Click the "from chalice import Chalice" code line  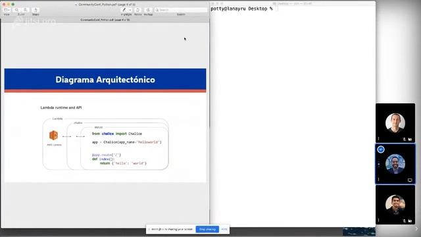point(117,134)
